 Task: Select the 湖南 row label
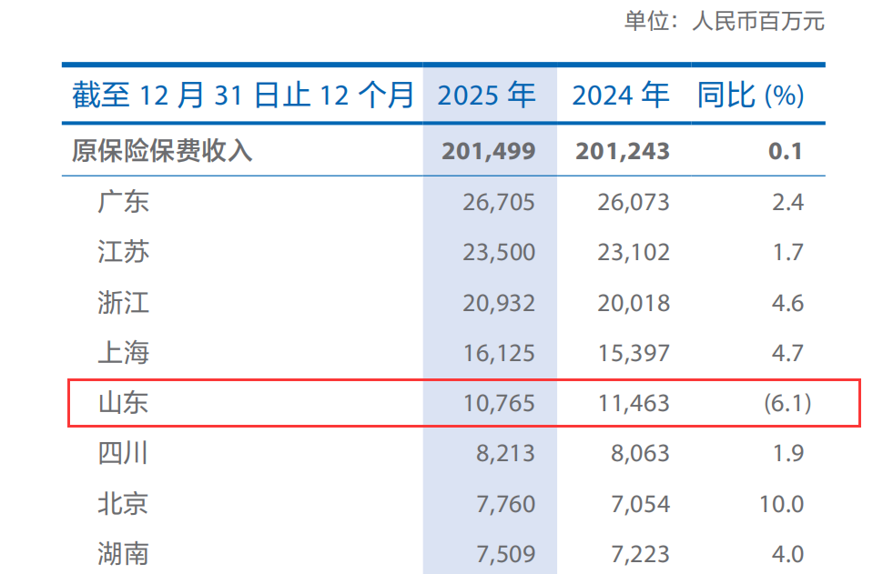tap(123, 552)
